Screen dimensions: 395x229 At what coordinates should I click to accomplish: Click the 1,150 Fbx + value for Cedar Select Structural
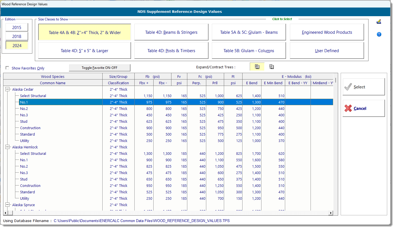click(148, 96)
